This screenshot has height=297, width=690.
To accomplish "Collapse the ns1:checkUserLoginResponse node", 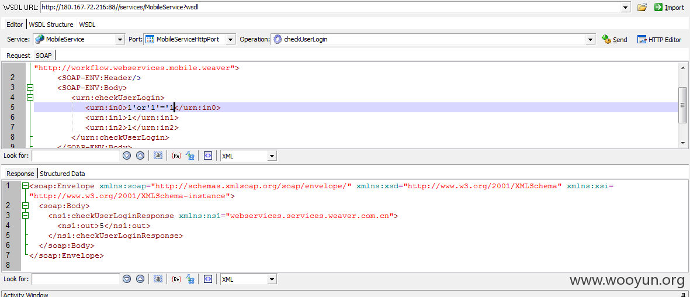I will (25, 216).
